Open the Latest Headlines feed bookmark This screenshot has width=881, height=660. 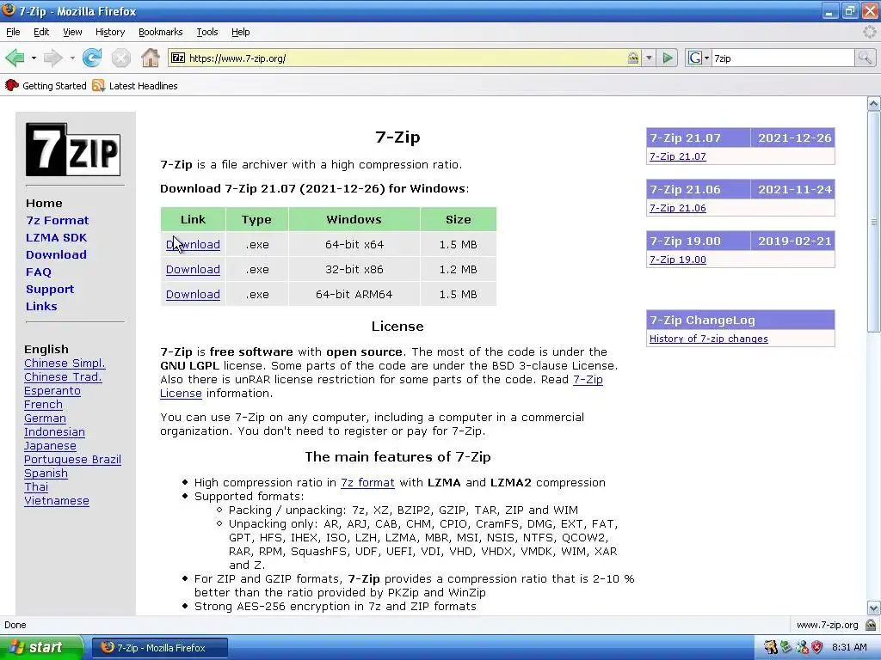tap(135, 86)
